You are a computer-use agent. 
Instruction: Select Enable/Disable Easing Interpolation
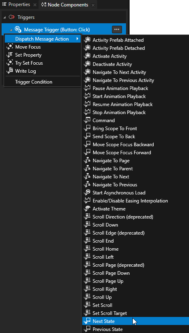130,201
